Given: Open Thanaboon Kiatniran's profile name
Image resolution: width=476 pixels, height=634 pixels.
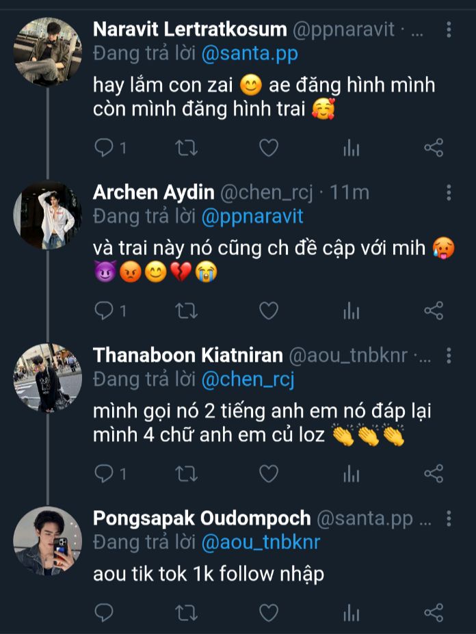Looking at the screenshot, I should click(187, 356).
